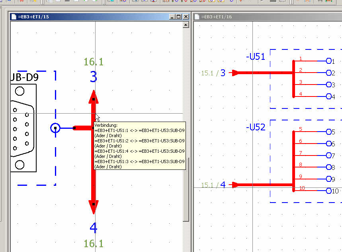Click the blue 3 in window =EB3+ET1/16
Screen dimensions: 342x252
tap(223, 73)
